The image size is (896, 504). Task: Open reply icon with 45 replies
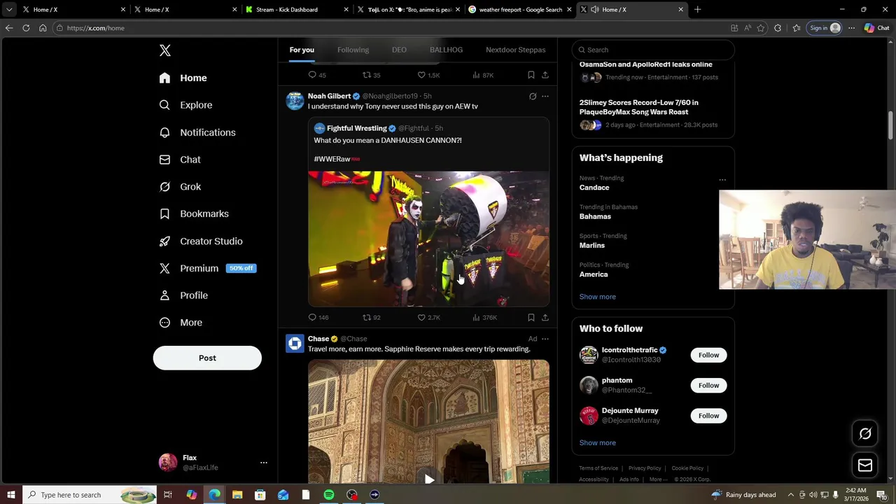(x=317, y=75)
